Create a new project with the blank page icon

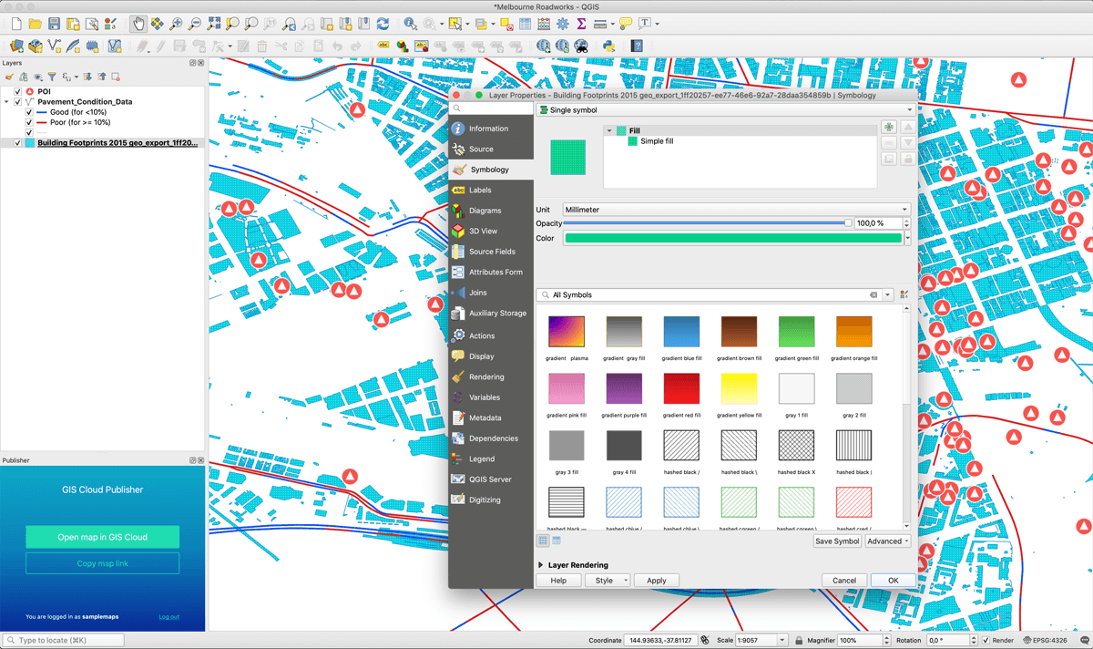click(x=15, y=24)
